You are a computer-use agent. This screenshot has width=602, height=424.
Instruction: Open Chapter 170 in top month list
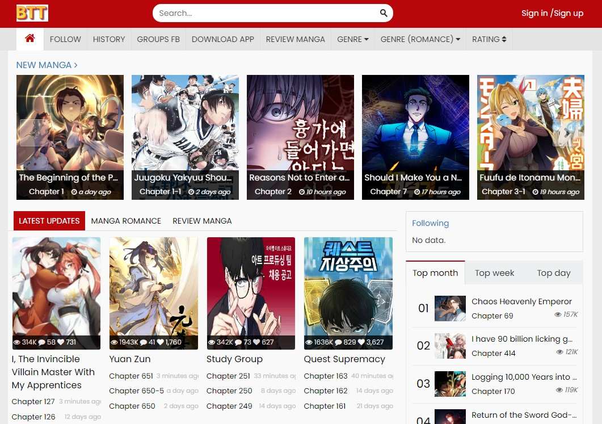point(493,391)
